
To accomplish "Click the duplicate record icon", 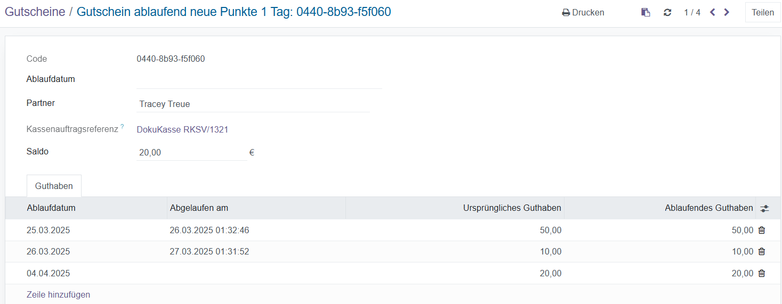I will [646, 12].
